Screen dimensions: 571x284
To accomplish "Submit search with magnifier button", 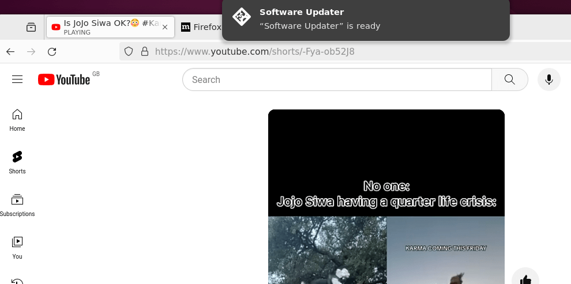I will point(510,79).
